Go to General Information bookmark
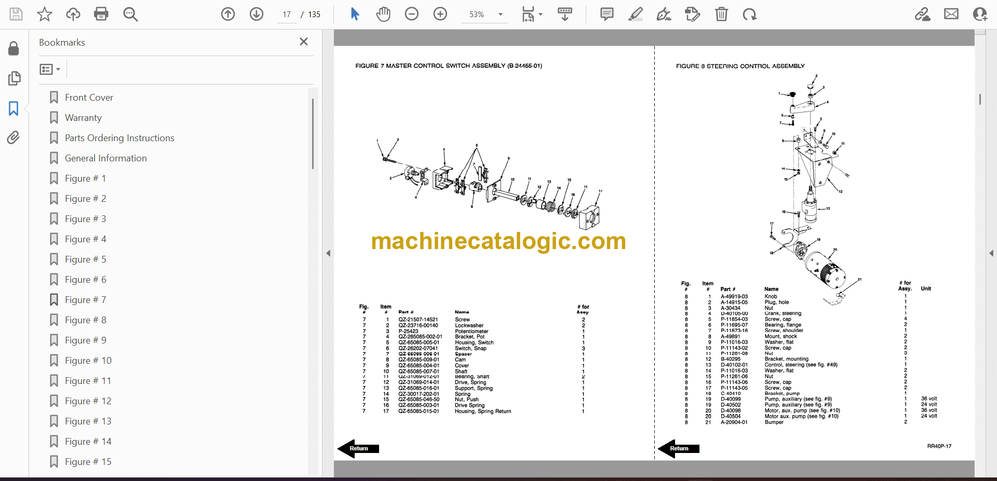This screenshot has height=481, width=997. 105,158
